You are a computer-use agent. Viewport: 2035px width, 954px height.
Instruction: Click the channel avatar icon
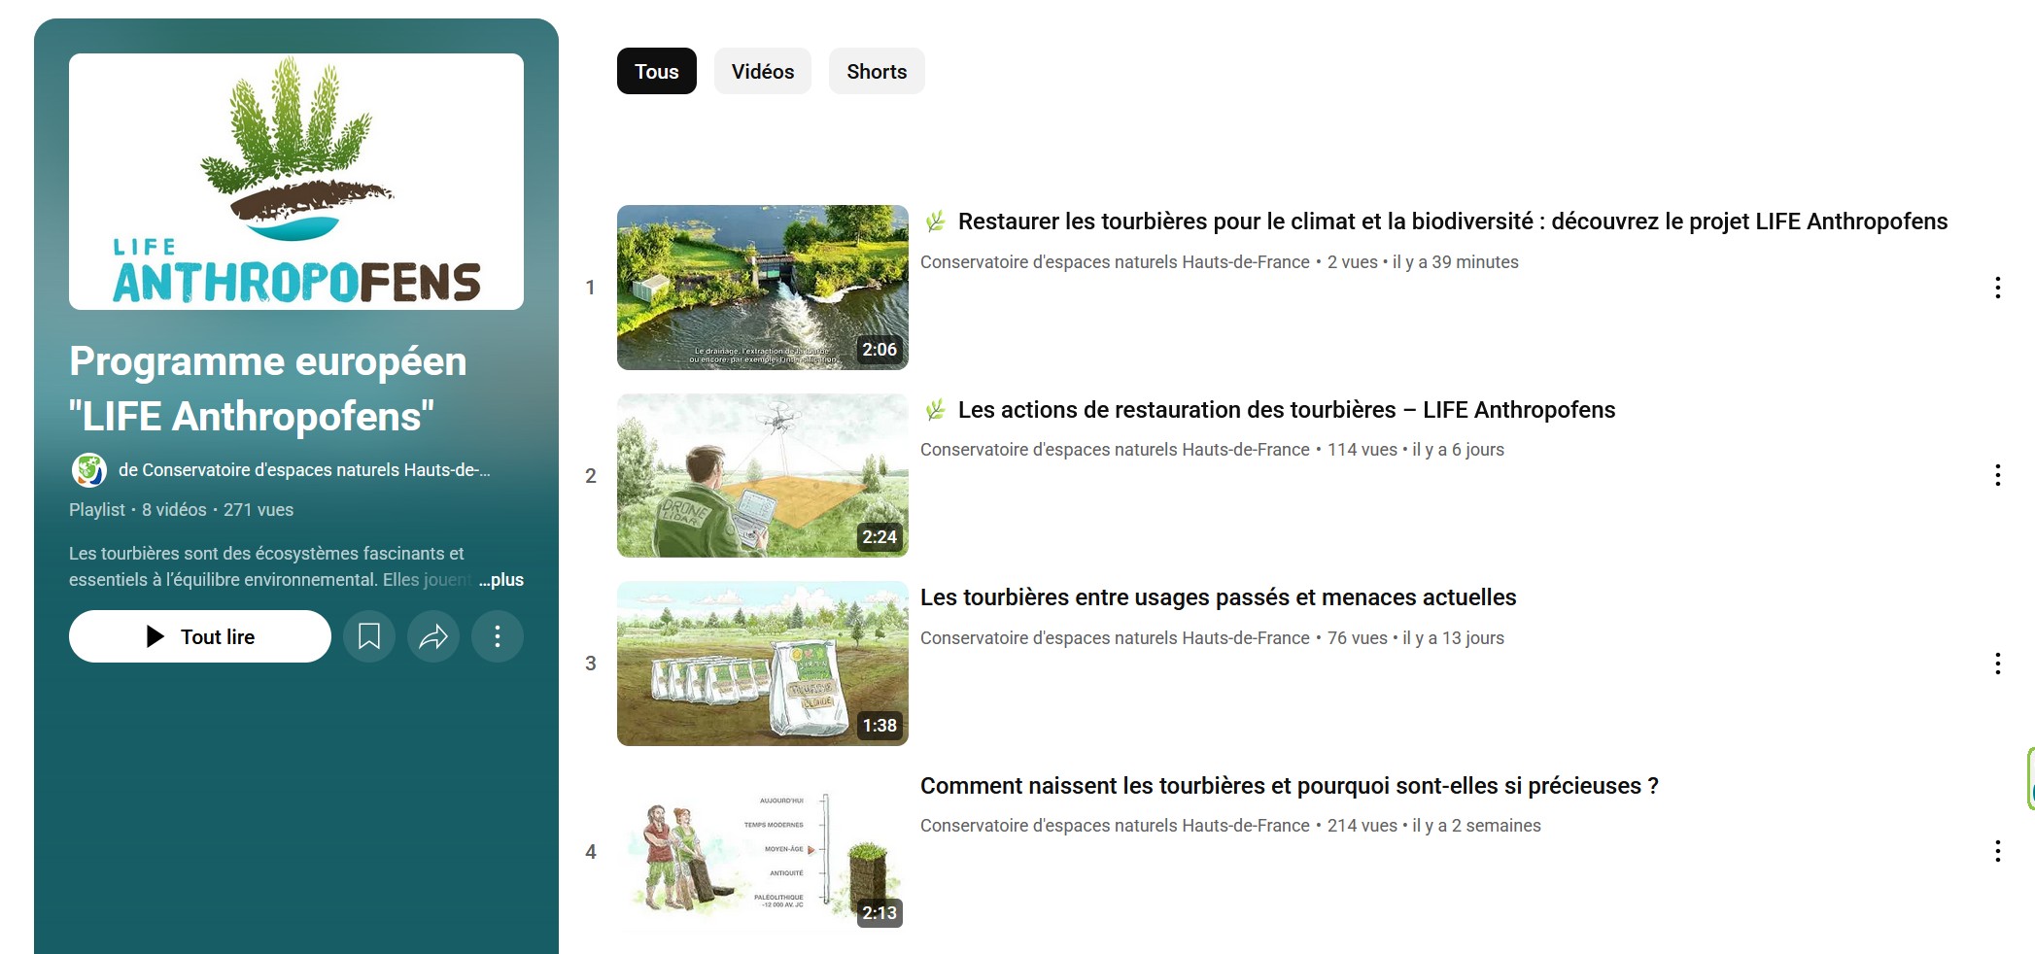pyautogui.click(x=90, y=470)
